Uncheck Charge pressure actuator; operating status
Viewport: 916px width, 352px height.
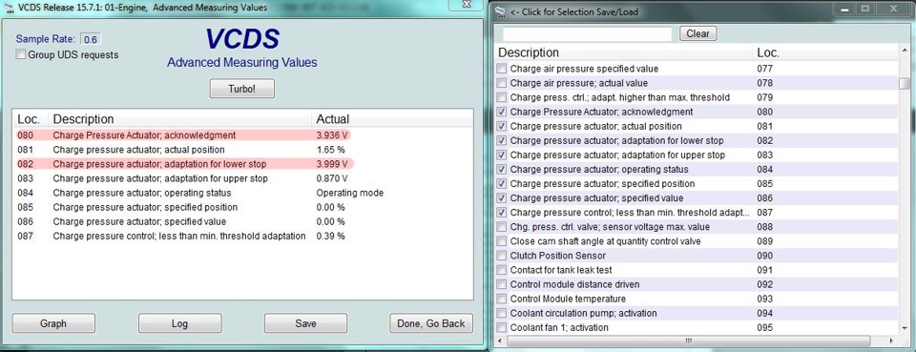pyautogui.click(x=501, y=169)
